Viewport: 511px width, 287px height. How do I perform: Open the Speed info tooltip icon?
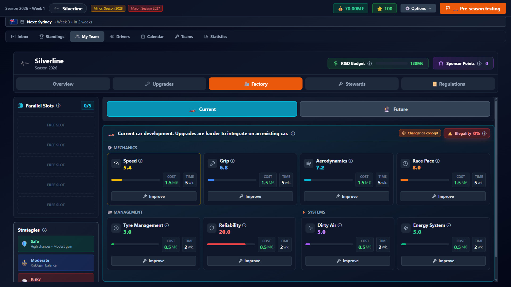click(x=141, y=161)
